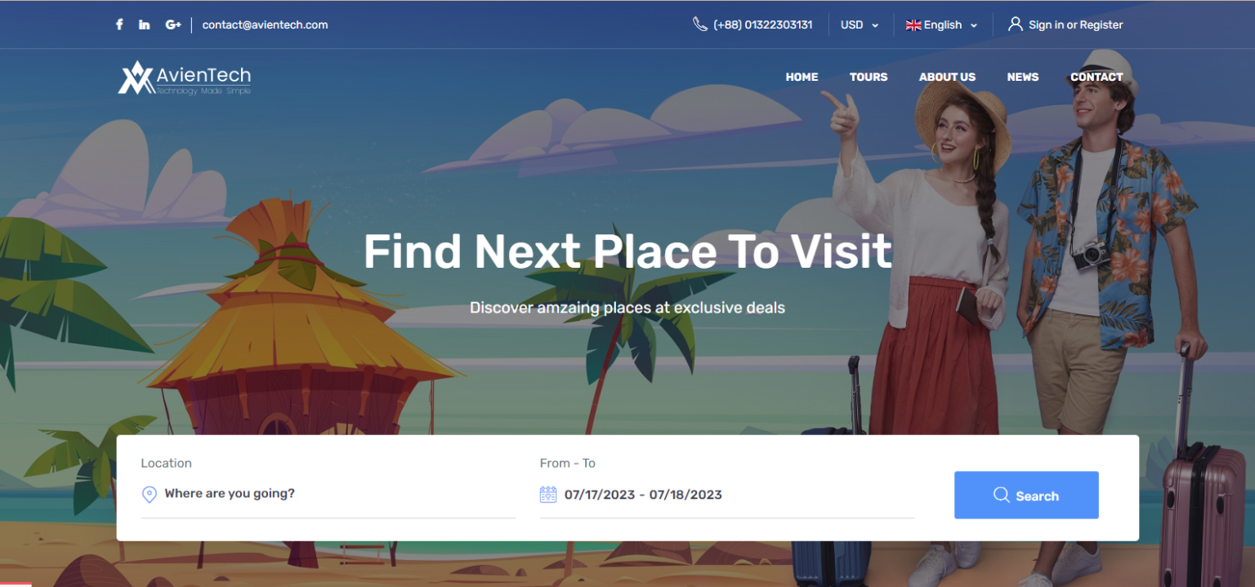Click the blue Search button

coord(1026,495)
